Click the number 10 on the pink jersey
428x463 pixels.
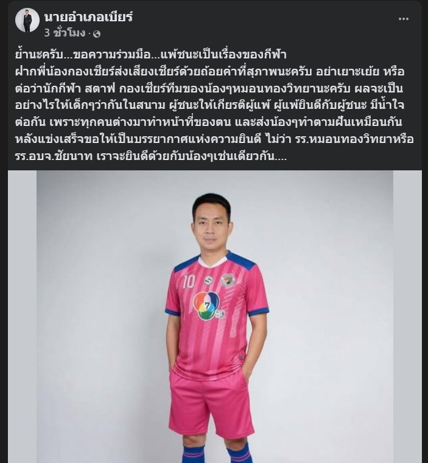[x=189, y=282]
